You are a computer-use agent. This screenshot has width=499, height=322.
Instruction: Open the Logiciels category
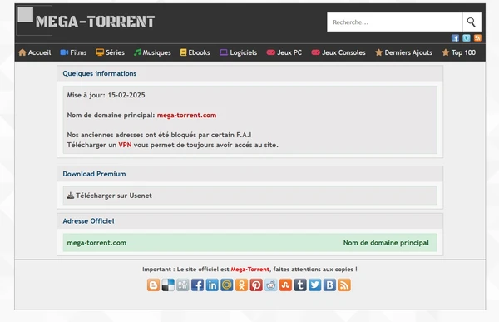coord(239,52)
